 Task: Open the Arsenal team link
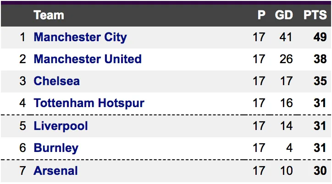point(55,171)
